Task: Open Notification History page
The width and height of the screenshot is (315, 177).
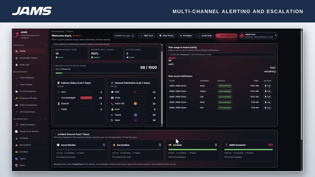Action: click(x=29, y=58)
